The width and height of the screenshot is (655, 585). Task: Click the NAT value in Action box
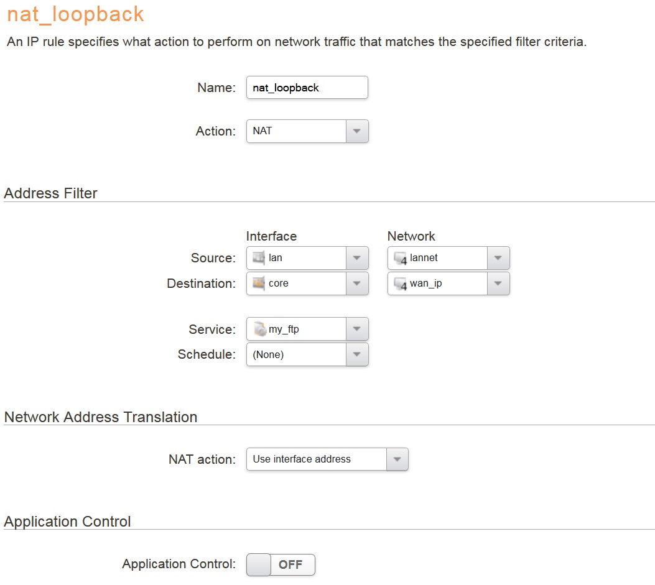[x=262, y=131]
